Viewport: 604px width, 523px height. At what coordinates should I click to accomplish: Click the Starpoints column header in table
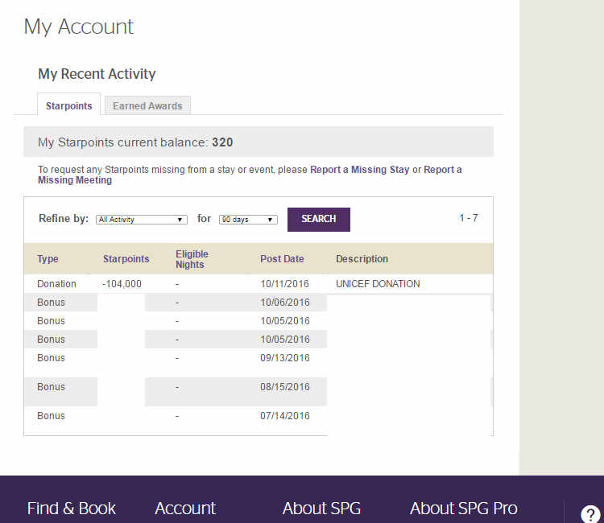click(126, 259)
